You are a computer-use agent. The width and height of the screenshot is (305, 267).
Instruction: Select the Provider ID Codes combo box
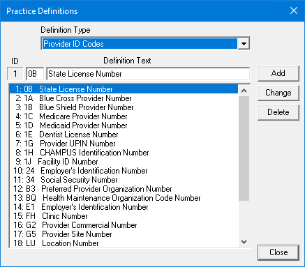point(145,43)
